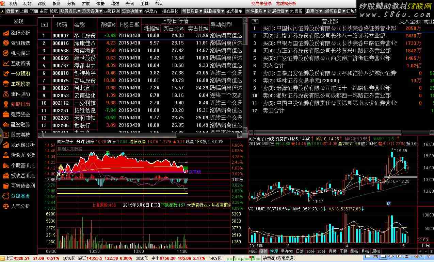Click the 下翻 toolbar button
434x262 pixels.
[x=34, y=11]
